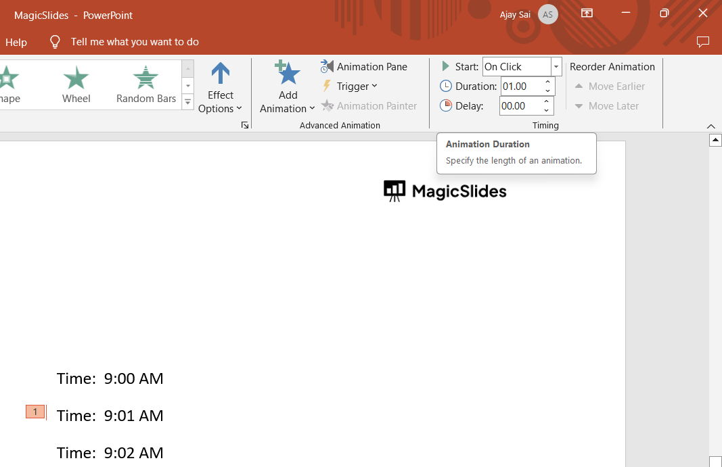Click the Animation Painter button

click(x=369, y=106)
